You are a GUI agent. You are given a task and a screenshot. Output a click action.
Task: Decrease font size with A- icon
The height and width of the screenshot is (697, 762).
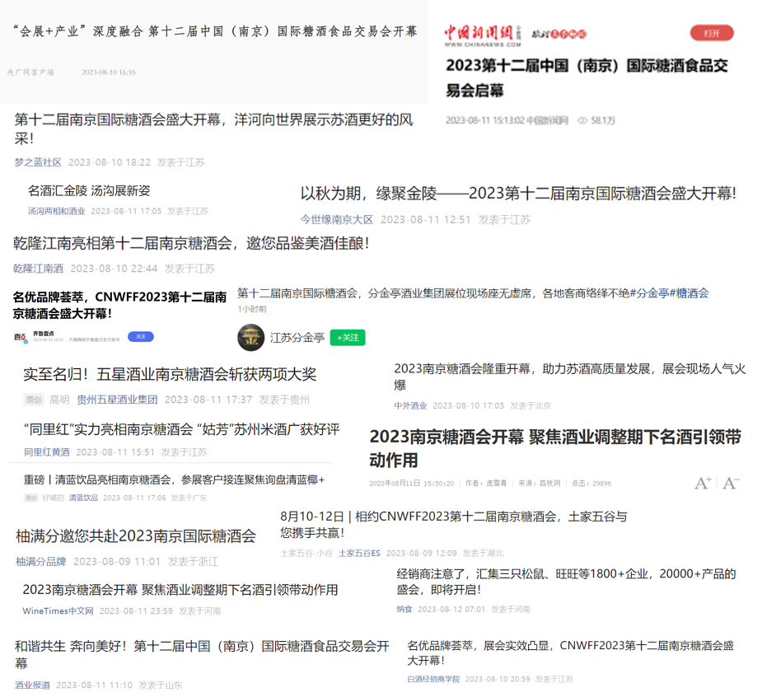731,483
